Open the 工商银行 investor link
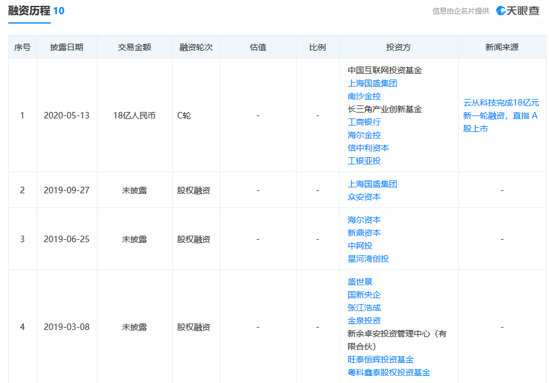The height and width of the screenshot is (383, 549). click(364, 122)
